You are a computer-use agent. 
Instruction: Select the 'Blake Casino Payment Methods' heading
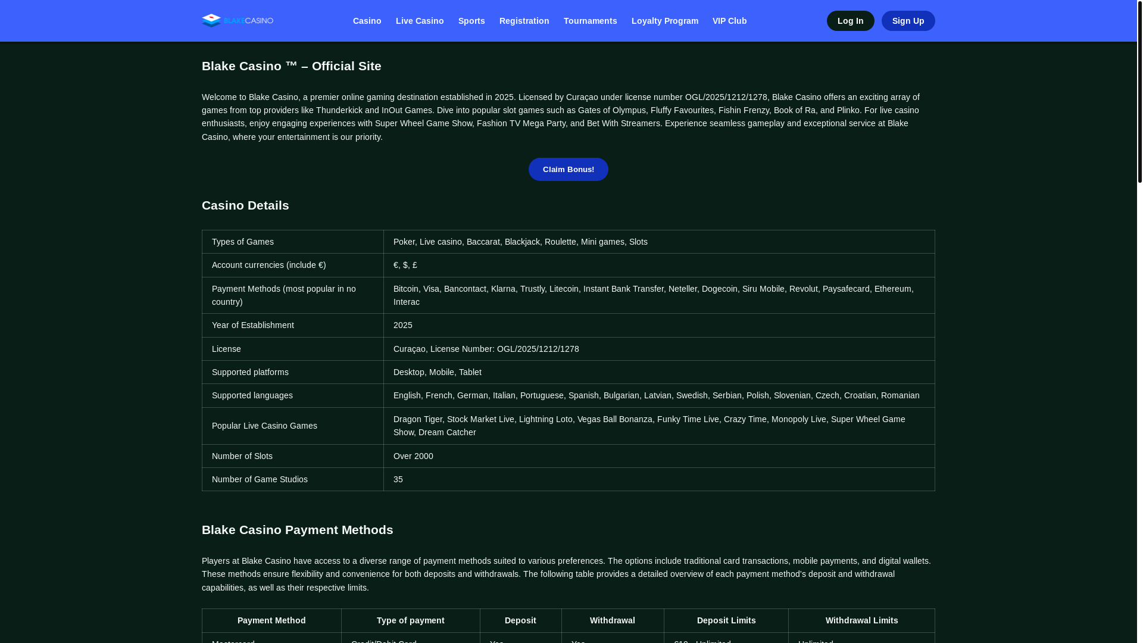pos(298,530)
